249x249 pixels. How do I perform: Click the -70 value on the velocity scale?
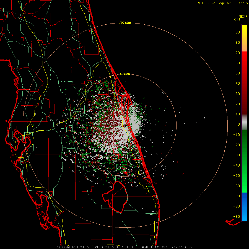click(x=237, y=196)
